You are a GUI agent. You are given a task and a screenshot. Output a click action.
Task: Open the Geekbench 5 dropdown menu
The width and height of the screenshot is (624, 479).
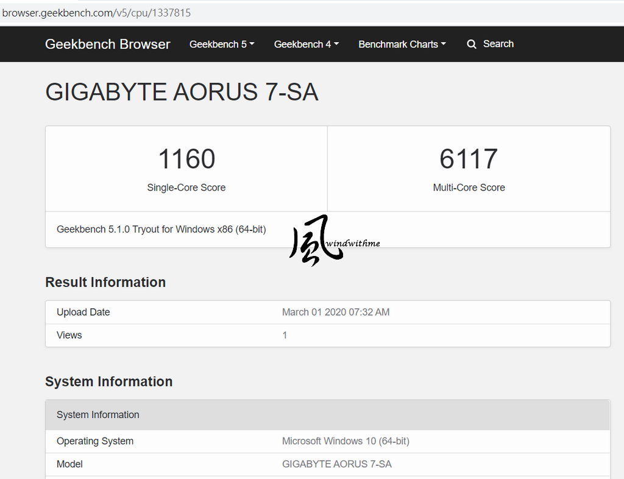[x=222, y=44]
